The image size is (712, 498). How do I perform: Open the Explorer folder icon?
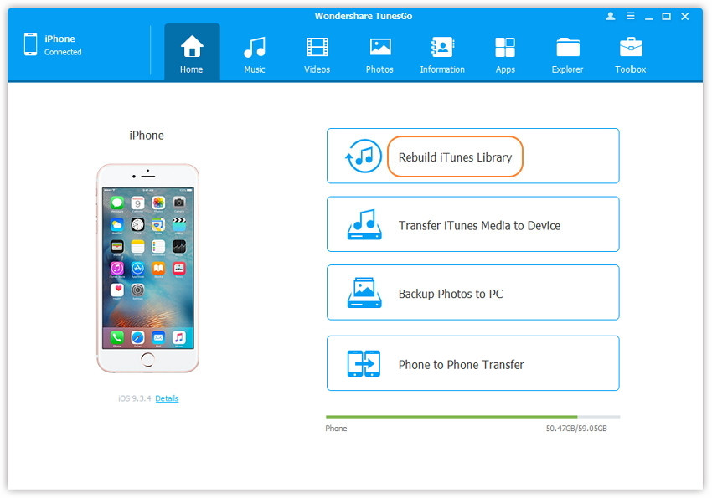568,47
